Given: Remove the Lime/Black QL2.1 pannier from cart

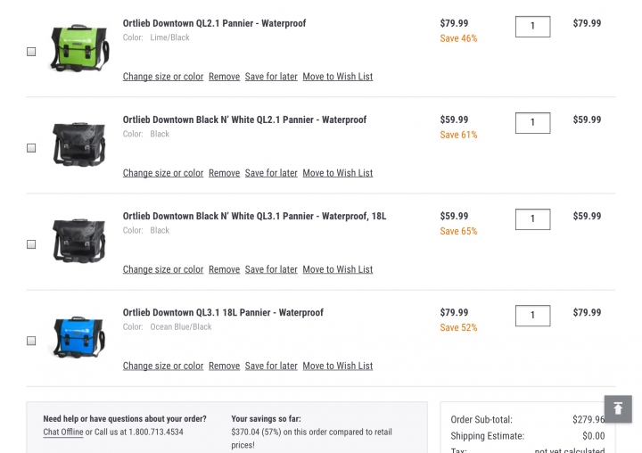Looking at the screenshot, I should [x=224, y=77].
